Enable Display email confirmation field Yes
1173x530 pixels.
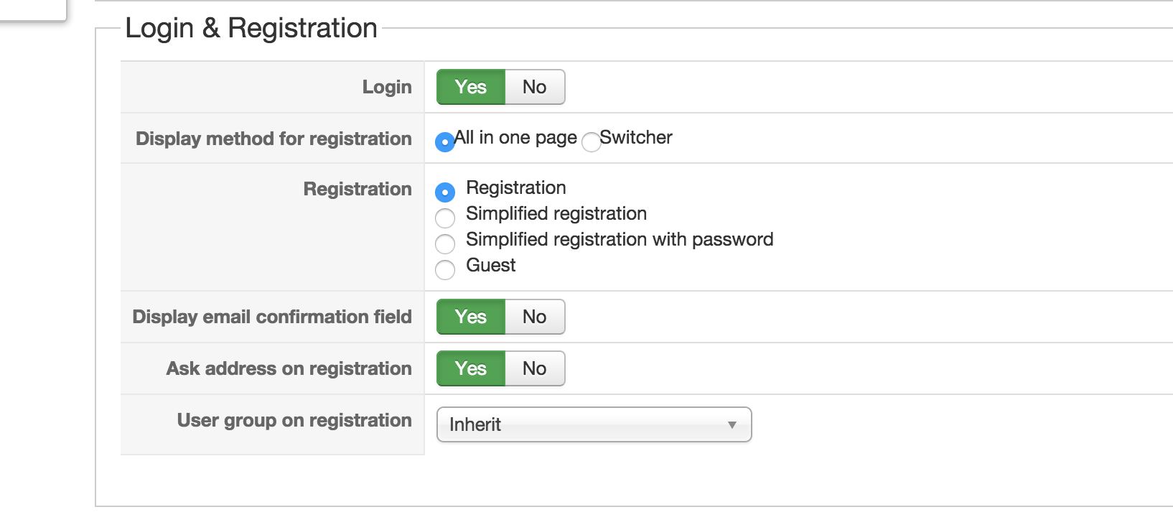point(471,317)
